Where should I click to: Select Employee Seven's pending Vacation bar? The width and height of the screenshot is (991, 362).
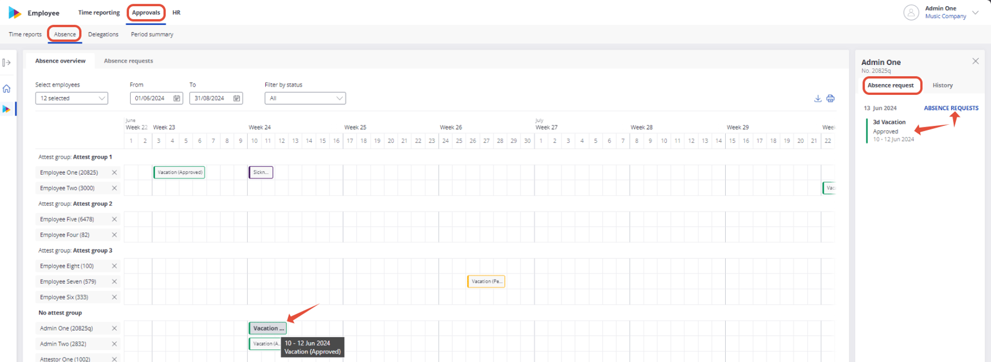click(486, 282)
